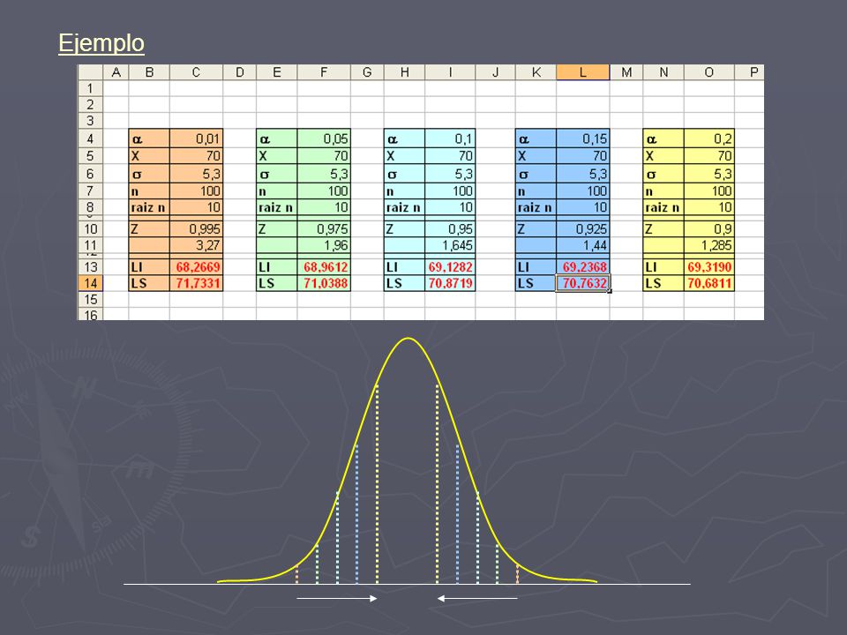Select n value 100 in column I
847x635 pixels.
[450, 191]
